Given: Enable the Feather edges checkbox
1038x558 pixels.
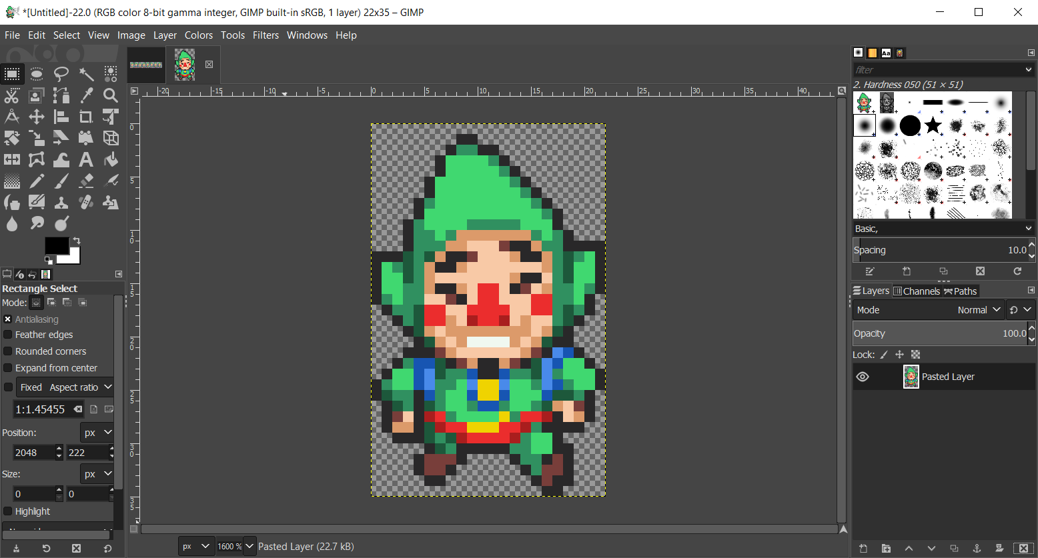Looking at the screenshot, I should click(x=8, y=335).
